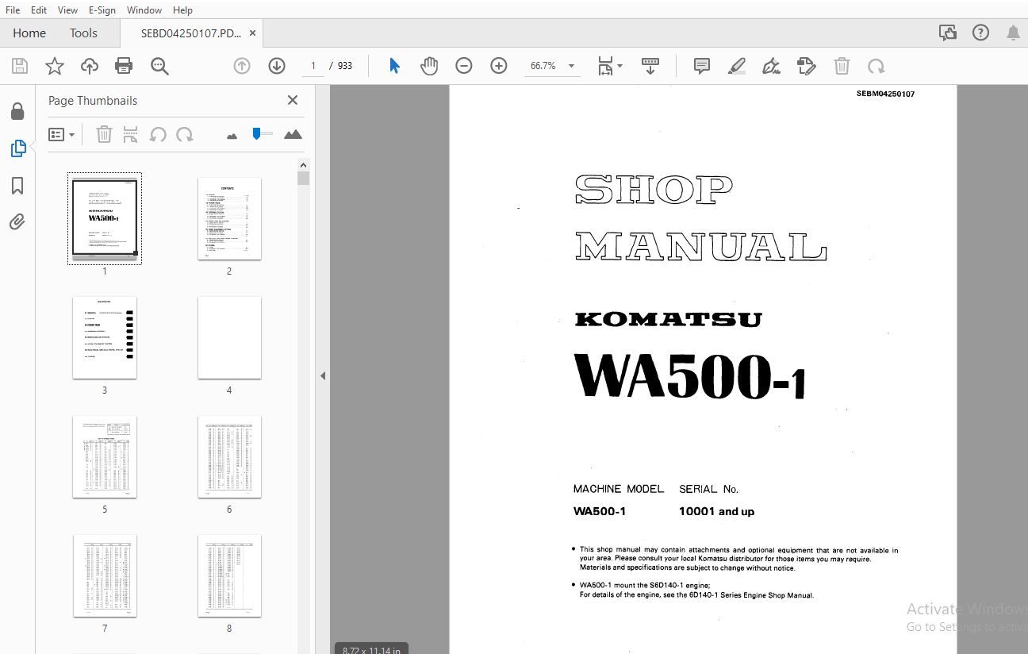This screenshot has width=1028, height=654.
Task: Click the insert/print pages thumbnails icon
Action: tap(131, 135)
